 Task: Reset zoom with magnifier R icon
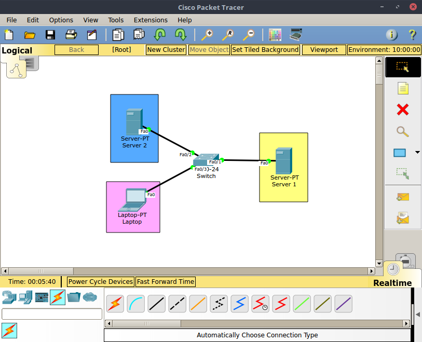(228, 35)
